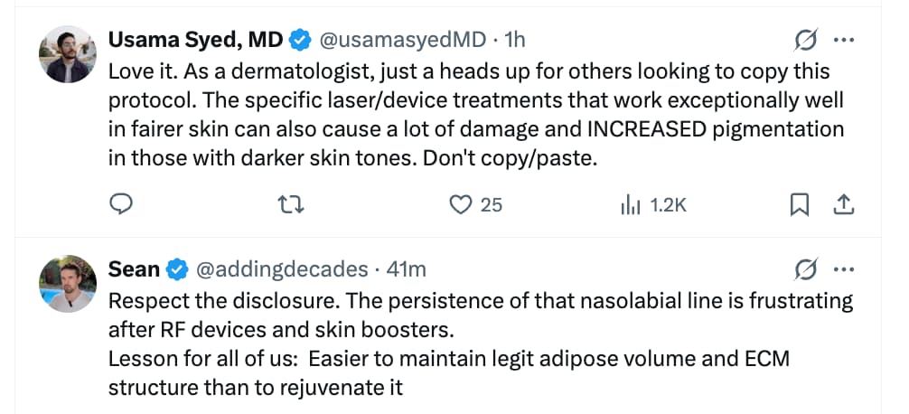Share Usama Syed's tweet
Viewport: 909px width, 414px height.
843,206
